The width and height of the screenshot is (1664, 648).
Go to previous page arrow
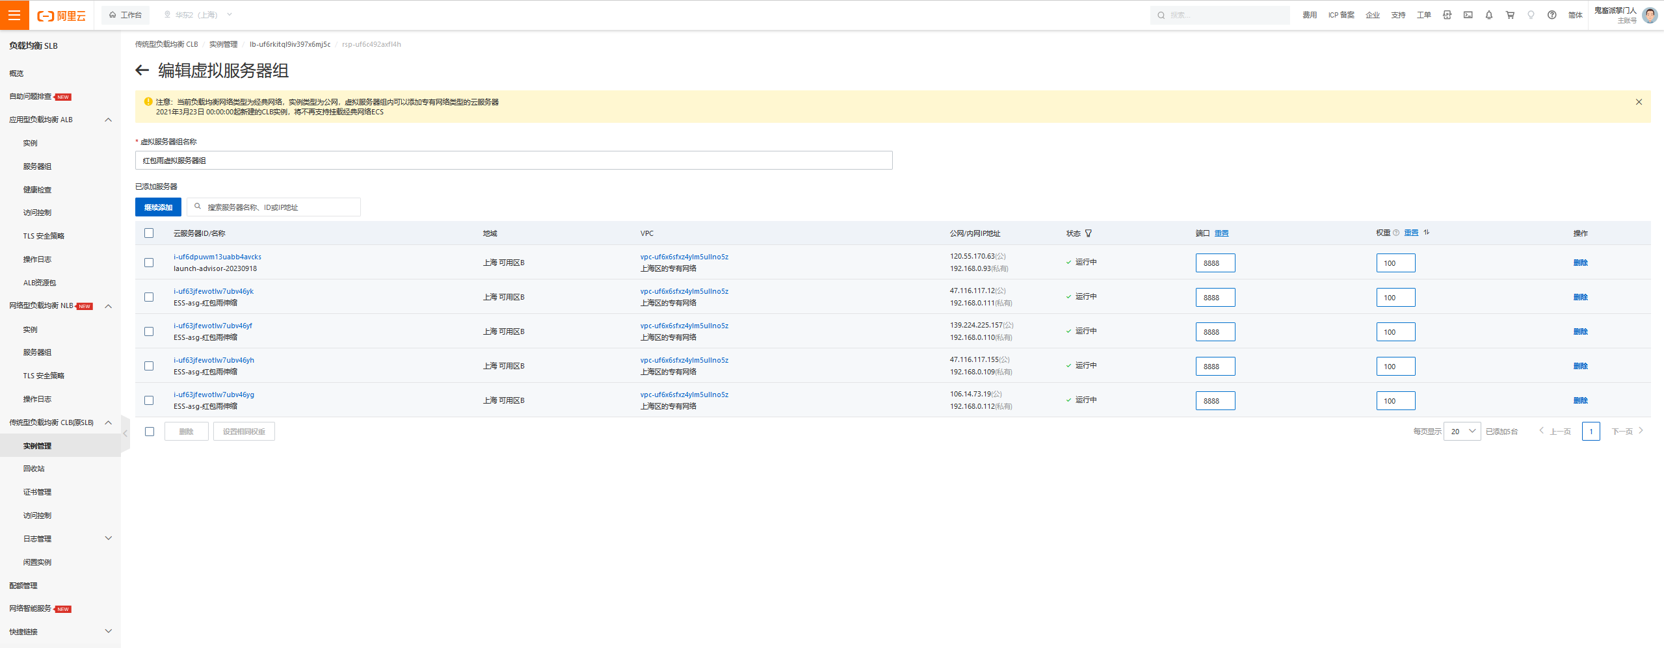click(1541, 431)
